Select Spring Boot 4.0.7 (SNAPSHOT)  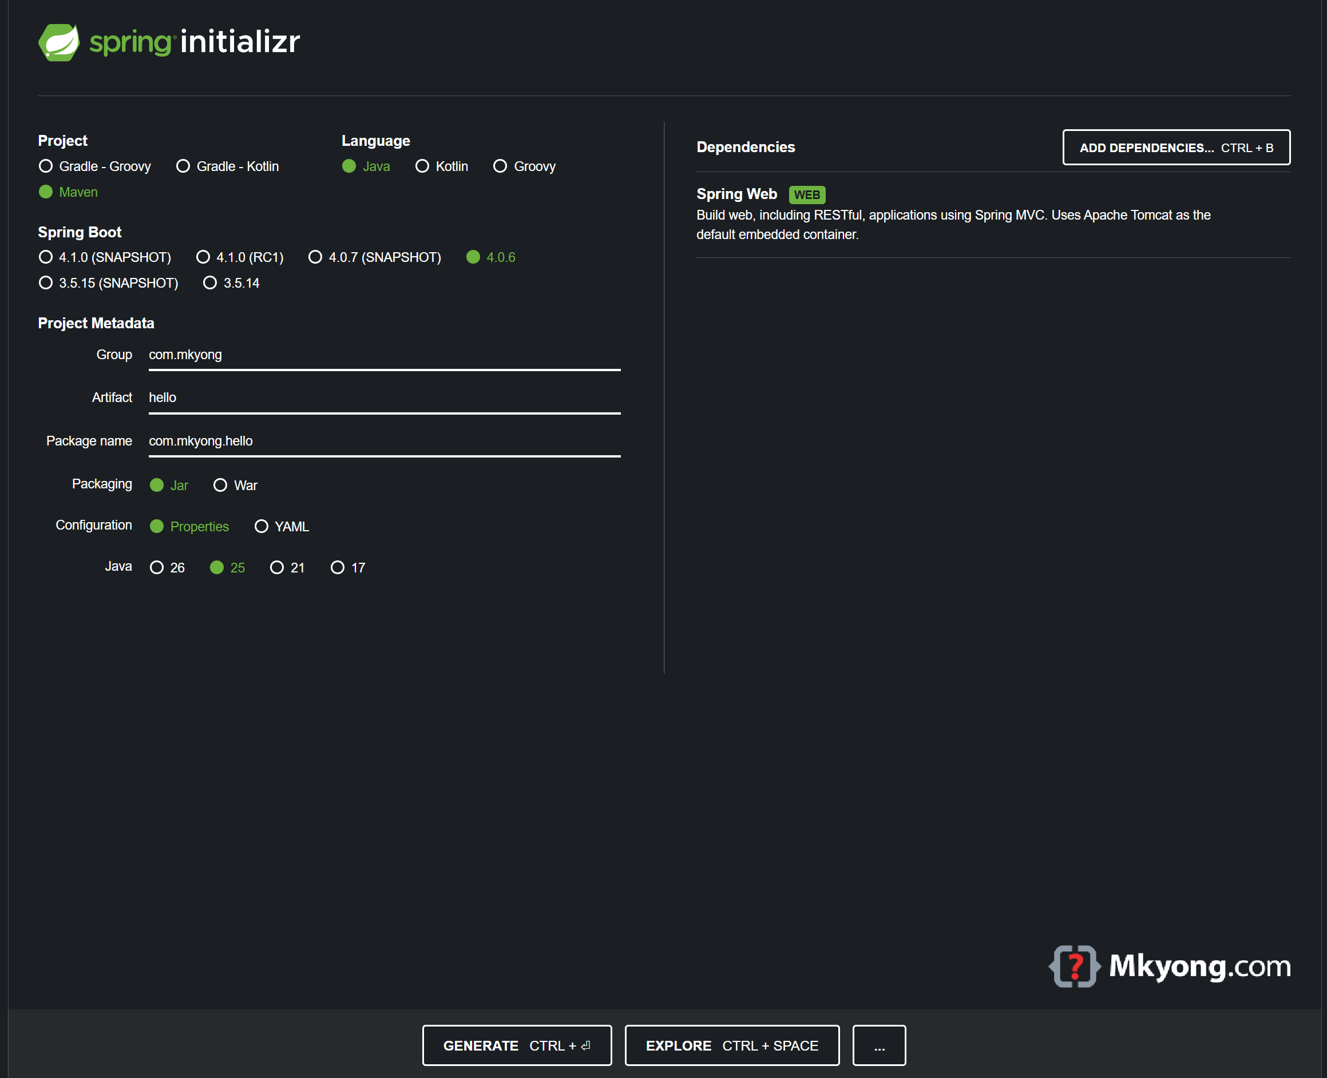[375, 257]
